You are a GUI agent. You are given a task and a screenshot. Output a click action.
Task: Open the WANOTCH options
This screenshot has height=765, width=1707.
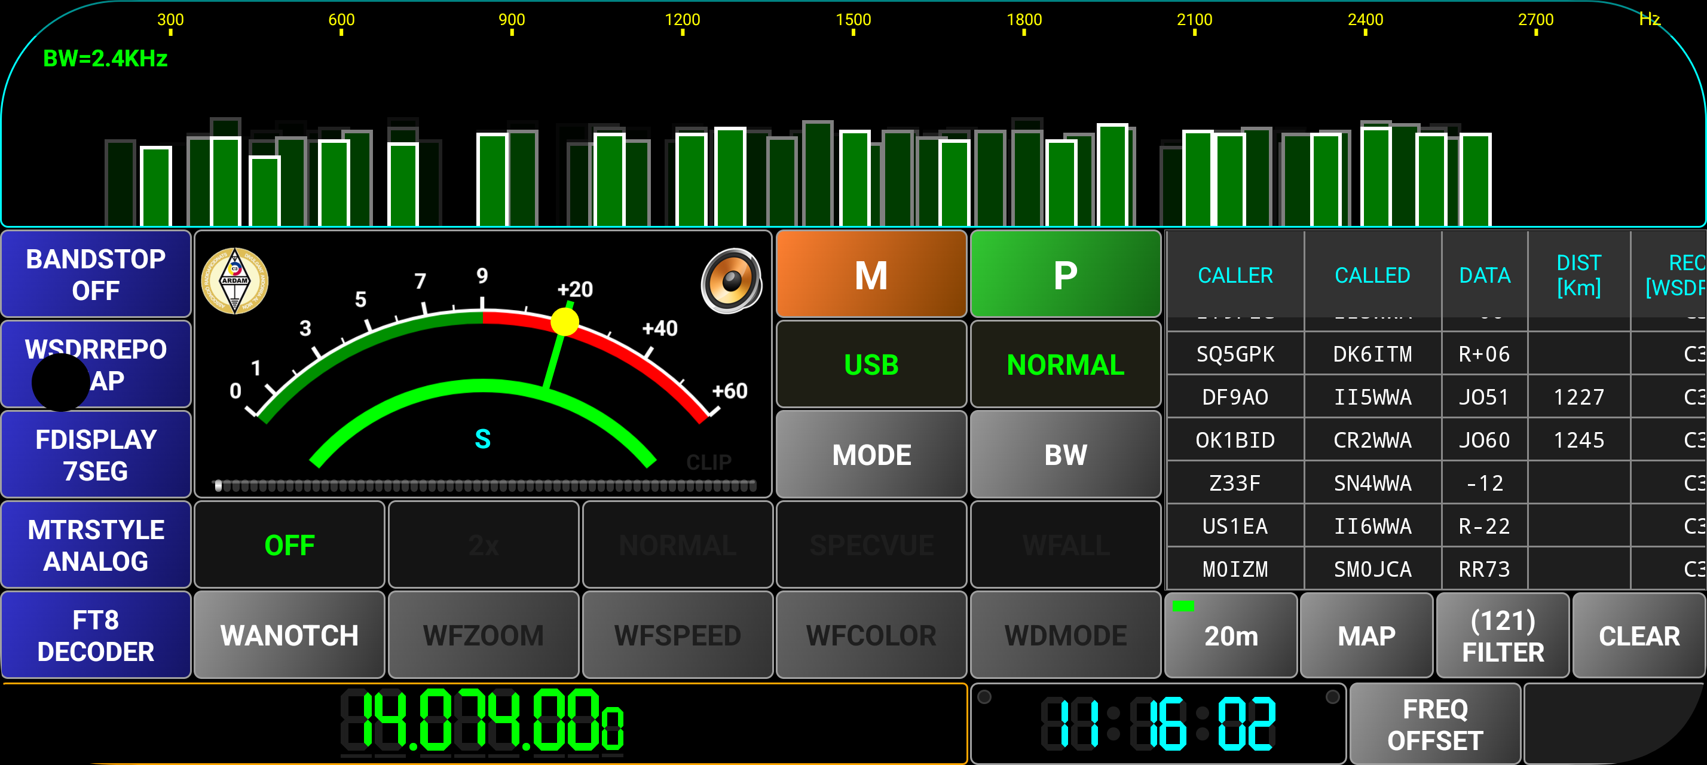click(289, 635)
